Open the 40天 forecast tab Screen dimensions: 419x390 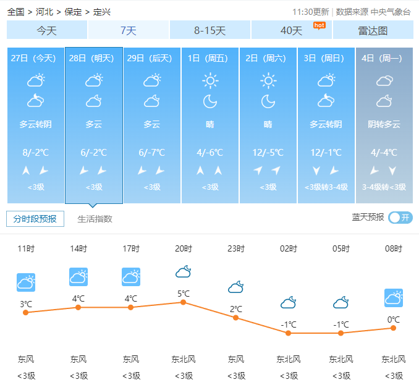tap(292, 30)
